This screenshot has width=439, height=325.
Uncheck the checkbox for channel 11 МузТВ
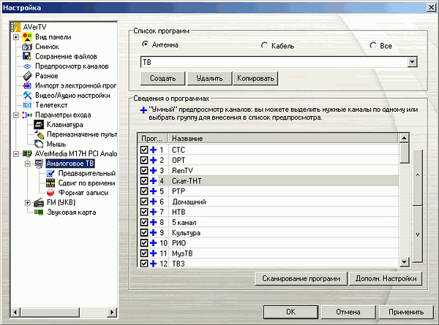tap(144, 253)
